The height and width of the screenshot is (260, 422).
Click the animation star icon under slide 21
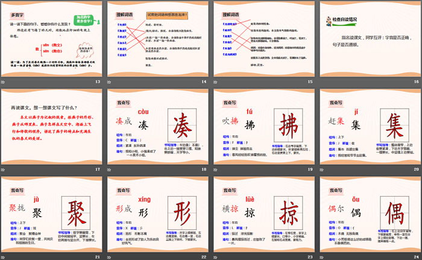point(2,258)
